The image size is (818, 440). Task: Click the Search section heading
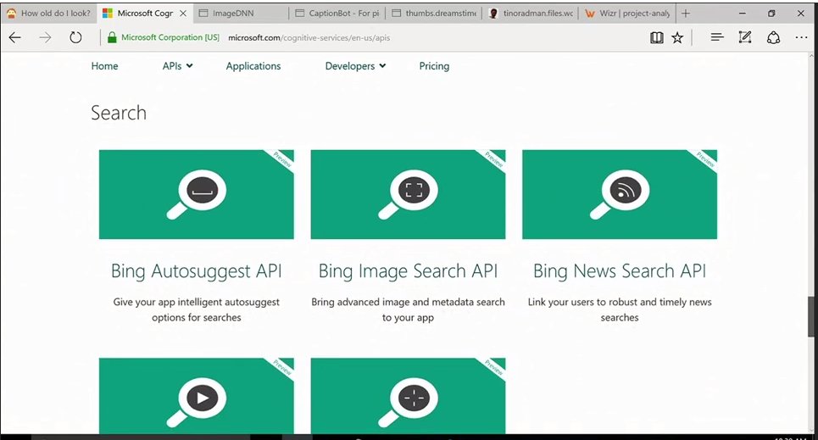(x=119, y=113)
